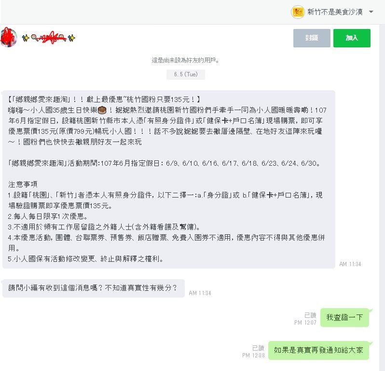The width and height of the screenshot is (385, 371).
Task: Open the account dropdown arrow
Action: point(371,12)
